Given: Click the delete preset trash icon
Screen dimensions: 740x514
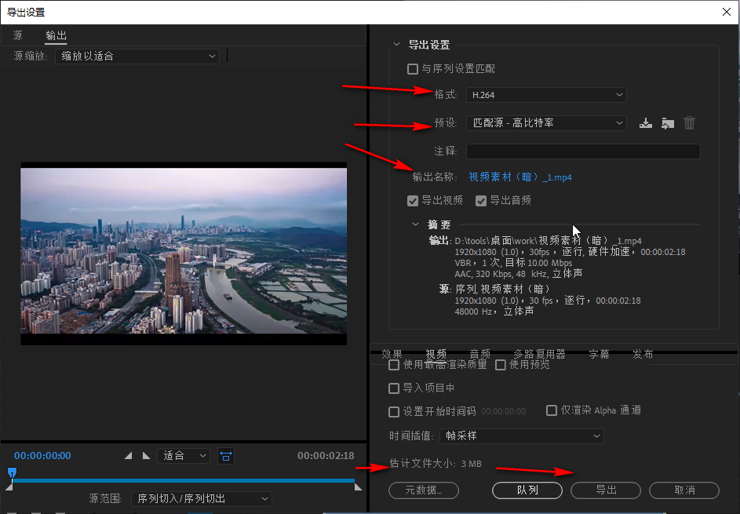Looking at the screenshot, I should [689, 123].
